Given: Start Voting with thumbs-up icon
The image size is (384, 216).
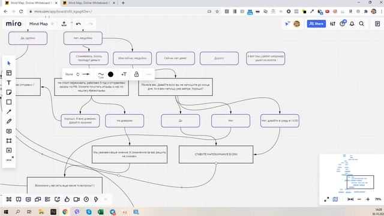Looking at the screenshot, I should pyautogui.click(x=67, y=199).
